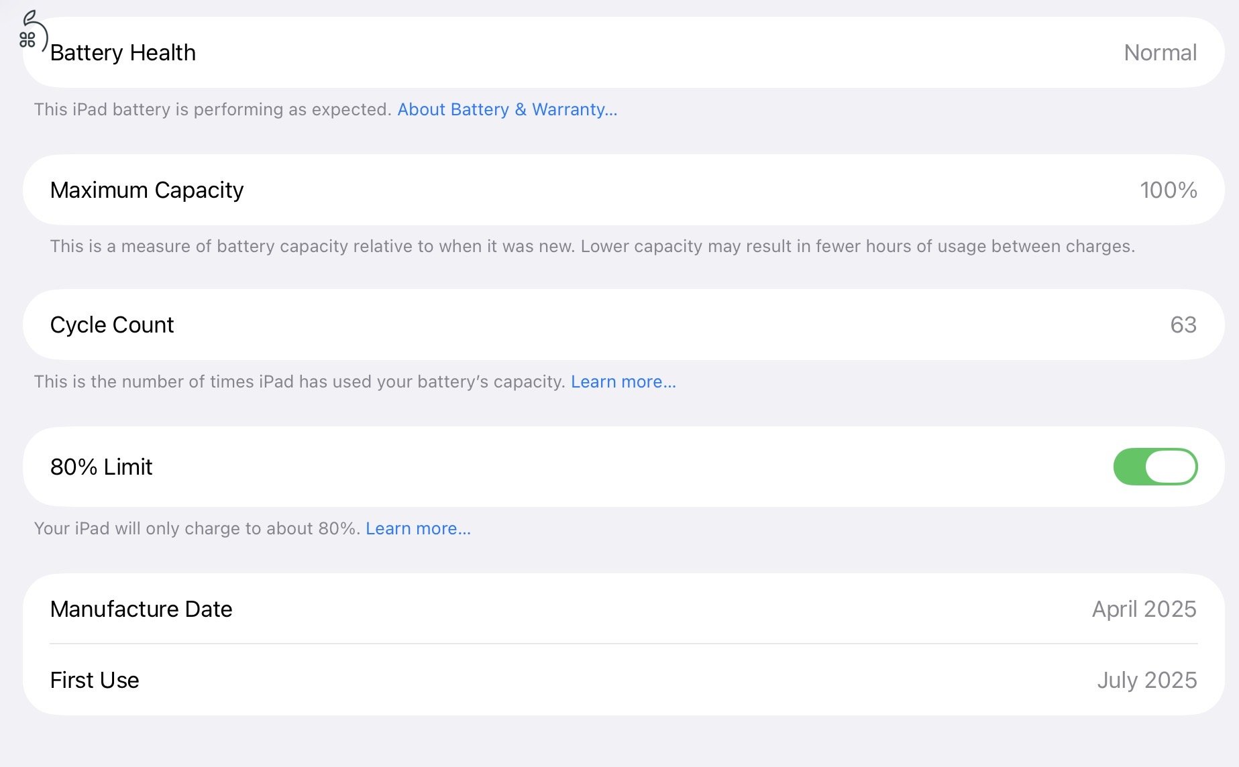Turn off the 80% Limit switch
1239x767 pixels.
1154,467
